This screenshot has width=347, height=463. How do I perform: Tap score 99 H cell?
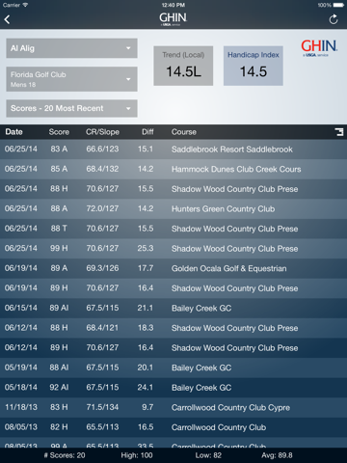click(59, 248)
